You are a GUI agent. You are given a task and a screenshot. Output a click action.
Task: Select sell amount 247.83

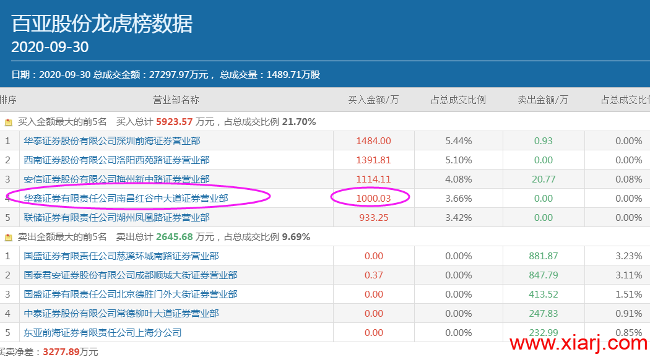pyautogui.click(x=543, y=314)
